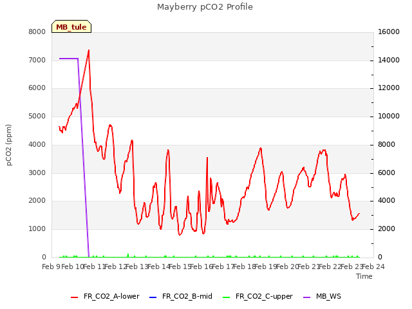Click the right axis value 12000
This screenshot has height=309, width=412.
click(389, 88)
